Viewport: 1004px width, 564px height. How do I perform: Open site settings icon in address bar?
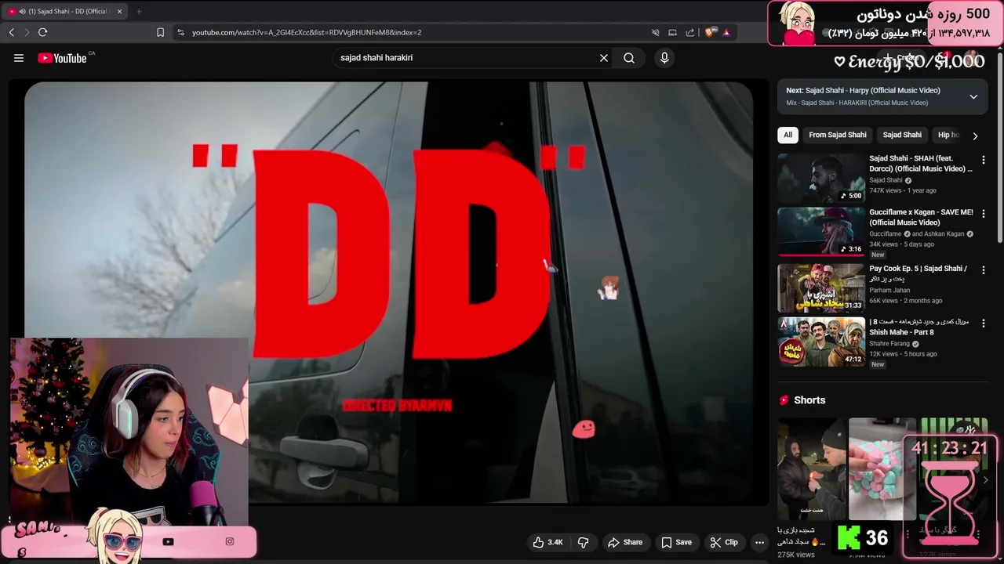point(180,32)
